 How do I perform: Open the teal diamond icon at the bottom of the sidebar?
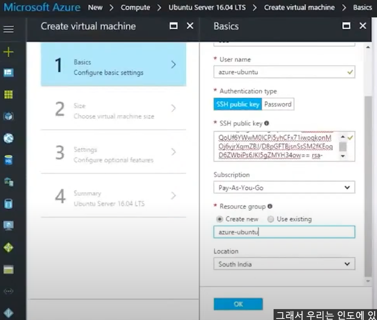[x=9, y=313]
